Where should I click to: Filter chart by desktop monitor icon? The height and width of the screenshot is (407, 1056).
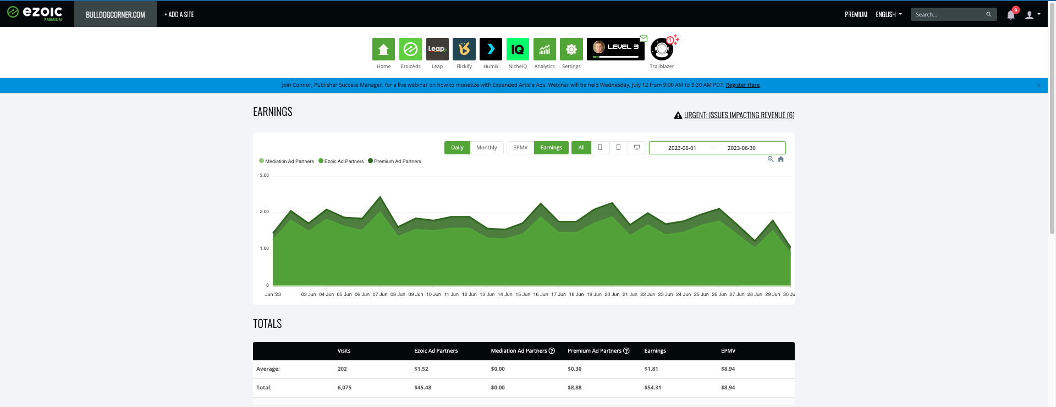[x=637, y=148]
